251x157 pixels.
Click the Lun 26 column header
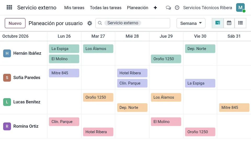coord(64,36)
